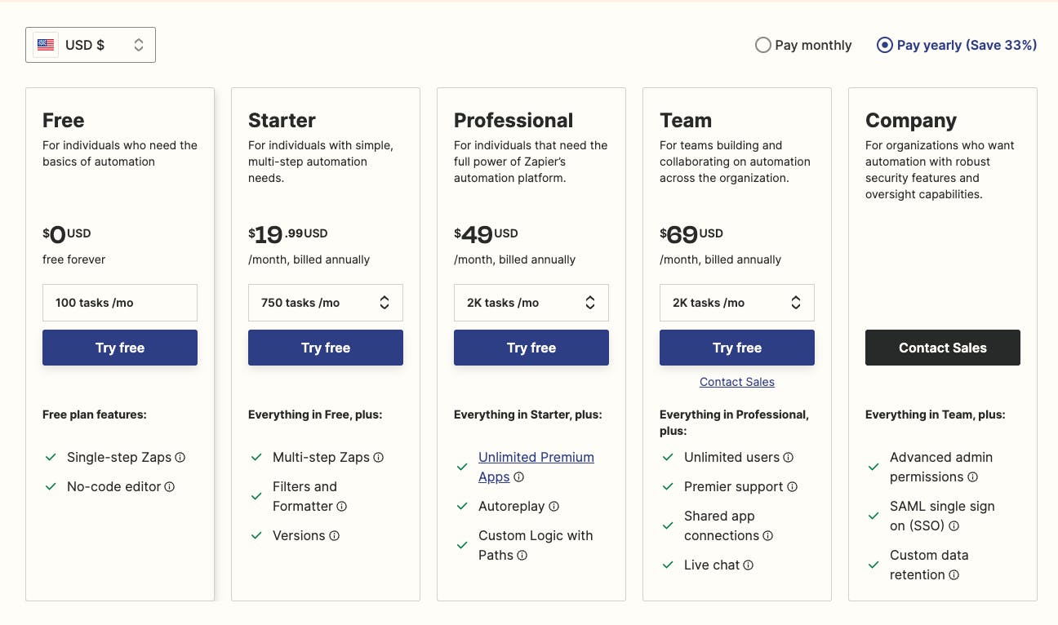
Task: Click info icon beside Versions feature
Action: (x=334, y=536)
